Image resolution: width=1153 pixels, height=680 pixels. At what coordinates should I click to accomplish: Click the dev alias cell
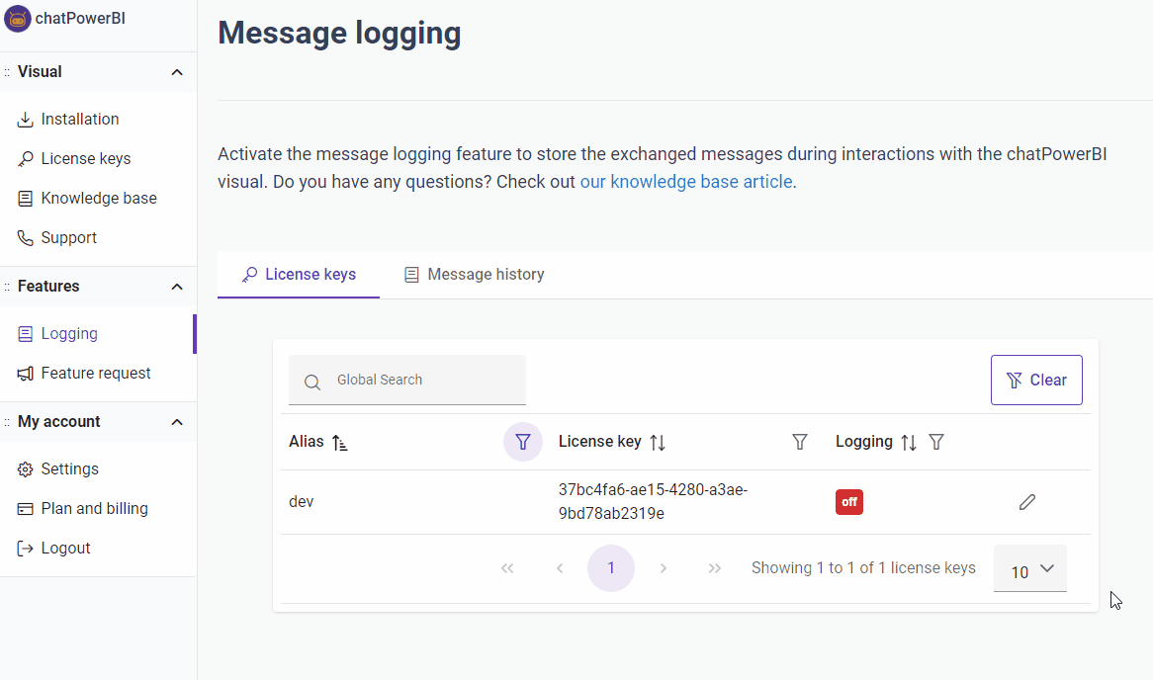[x=302, y=502]
